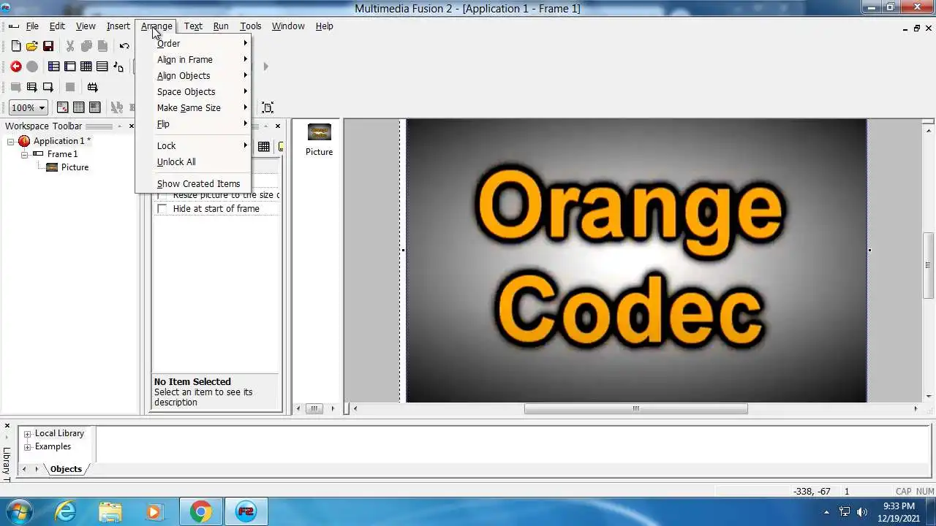Collapse the Frame 1 tree node
Viewport: 936px width, 526px height.
pos(25,154)
